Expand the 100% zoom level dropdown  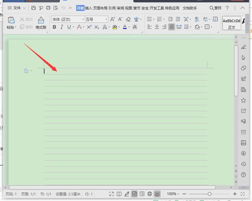click(x=173, y=194)
